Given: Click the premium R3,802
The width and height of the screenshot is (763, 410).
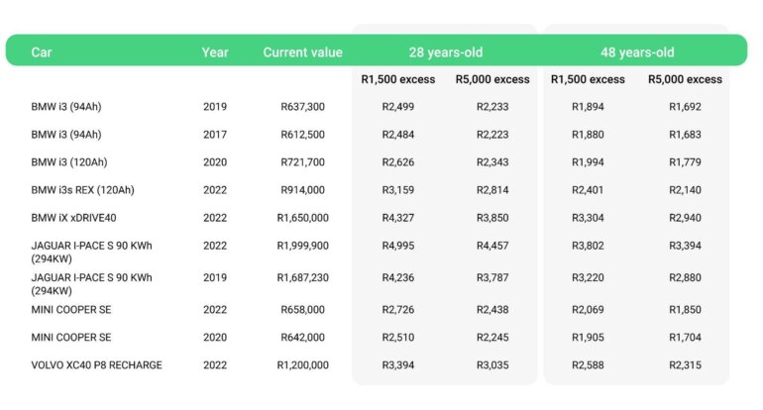Looking at the screenshot, I should click(x=588, y=246).
